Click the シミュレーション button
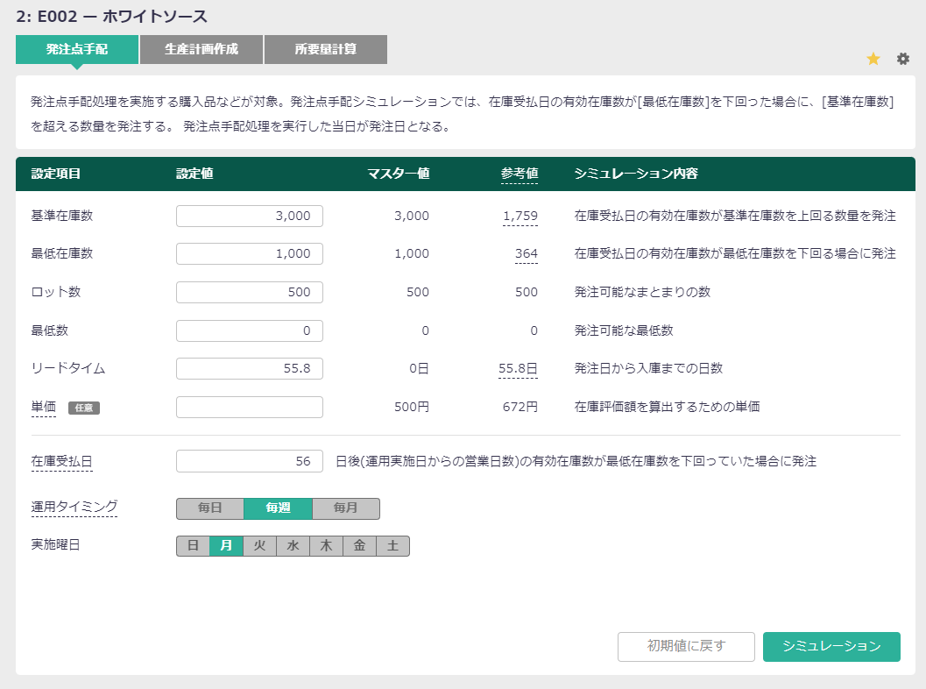Viewport: 926px width, 689px height. tap(831, 646)
